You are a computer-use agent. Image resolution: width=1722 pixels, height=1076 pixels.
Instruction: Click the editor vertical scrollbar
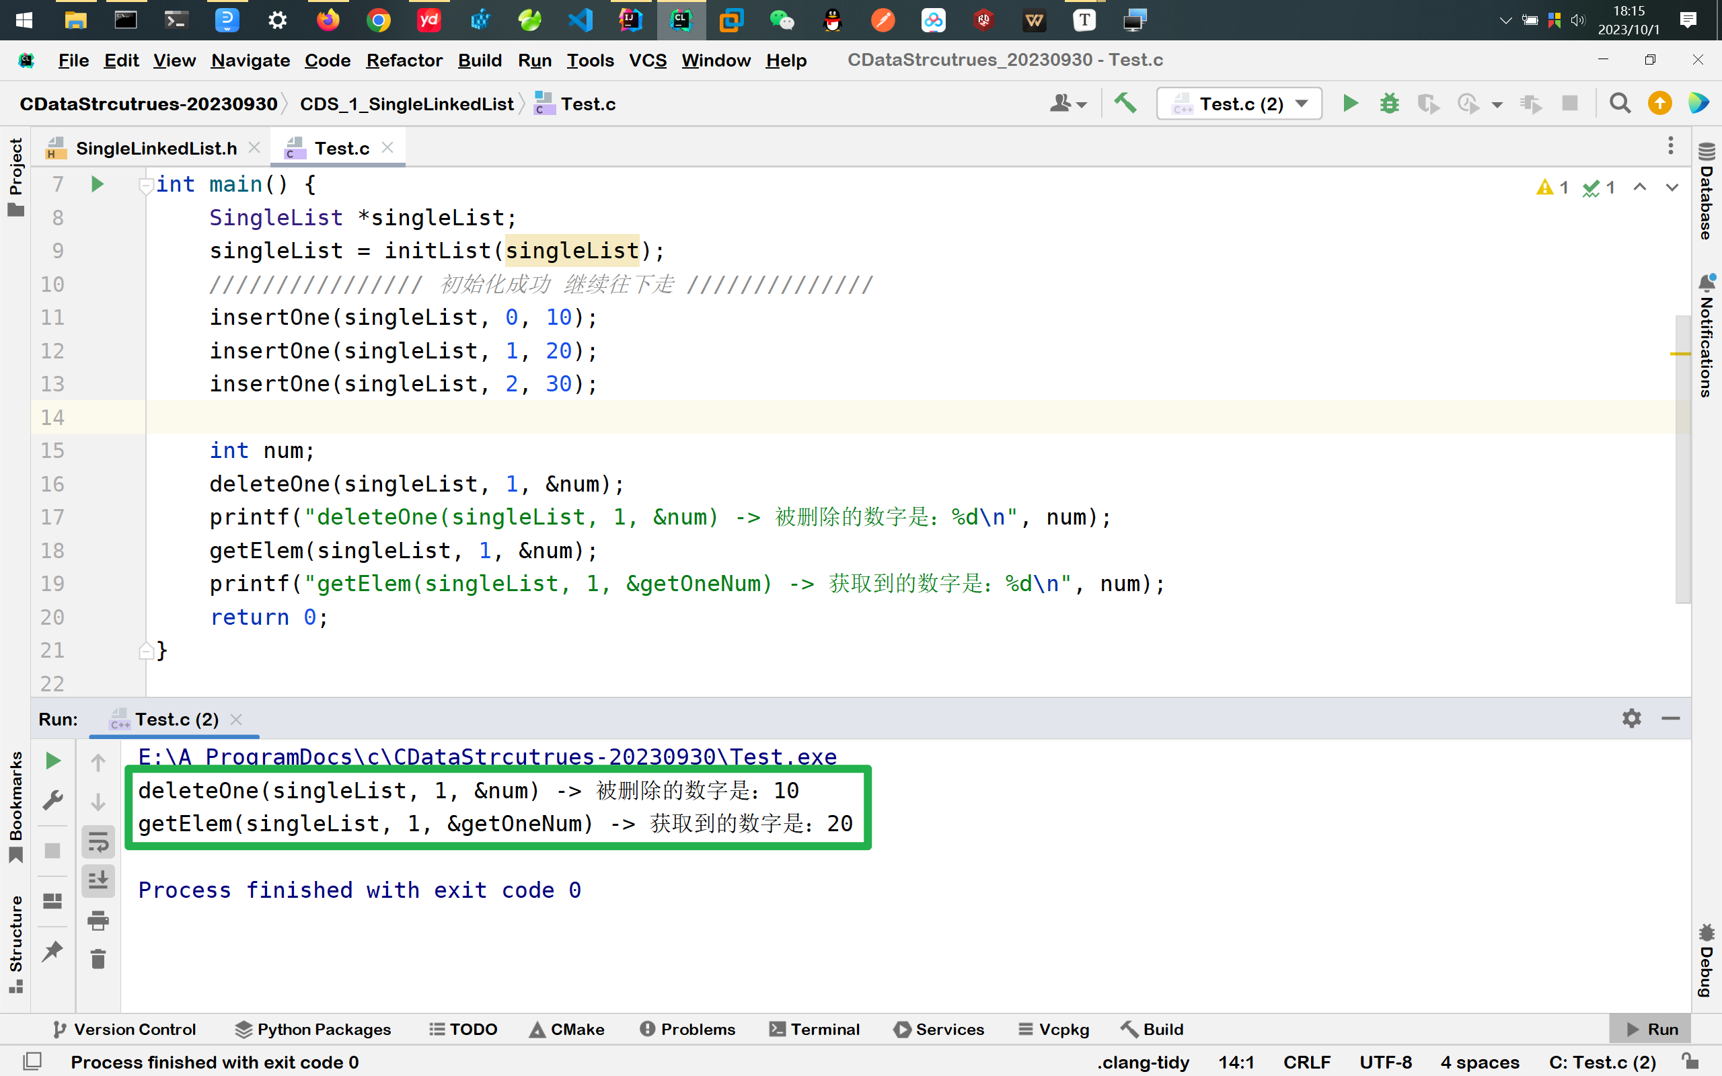[x=1682, y=459]
